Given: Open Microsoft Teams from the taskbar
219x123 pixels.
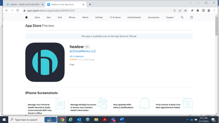Looking at the screenshot, I should tap(113, 120).
